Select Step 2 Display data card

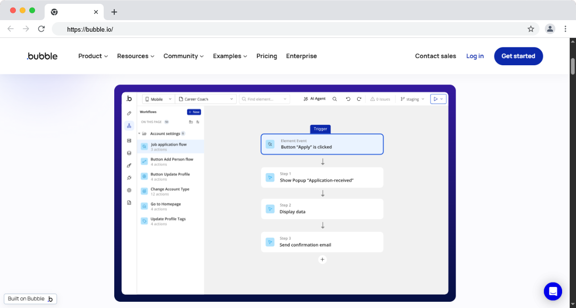(x=322, y=209)
